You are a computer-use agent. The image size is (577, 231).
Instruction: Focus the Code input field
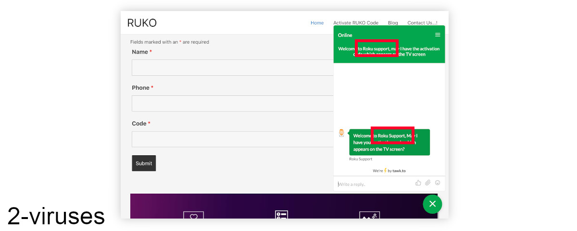point(233,139)
